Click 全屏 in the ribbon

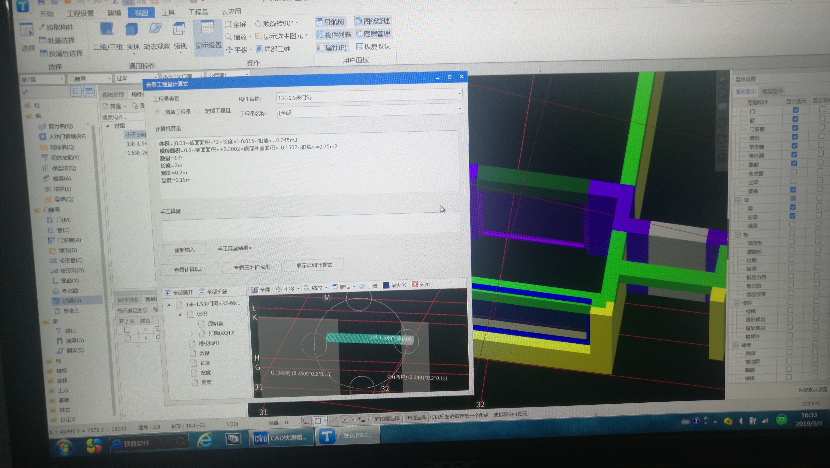coord(235,24)
